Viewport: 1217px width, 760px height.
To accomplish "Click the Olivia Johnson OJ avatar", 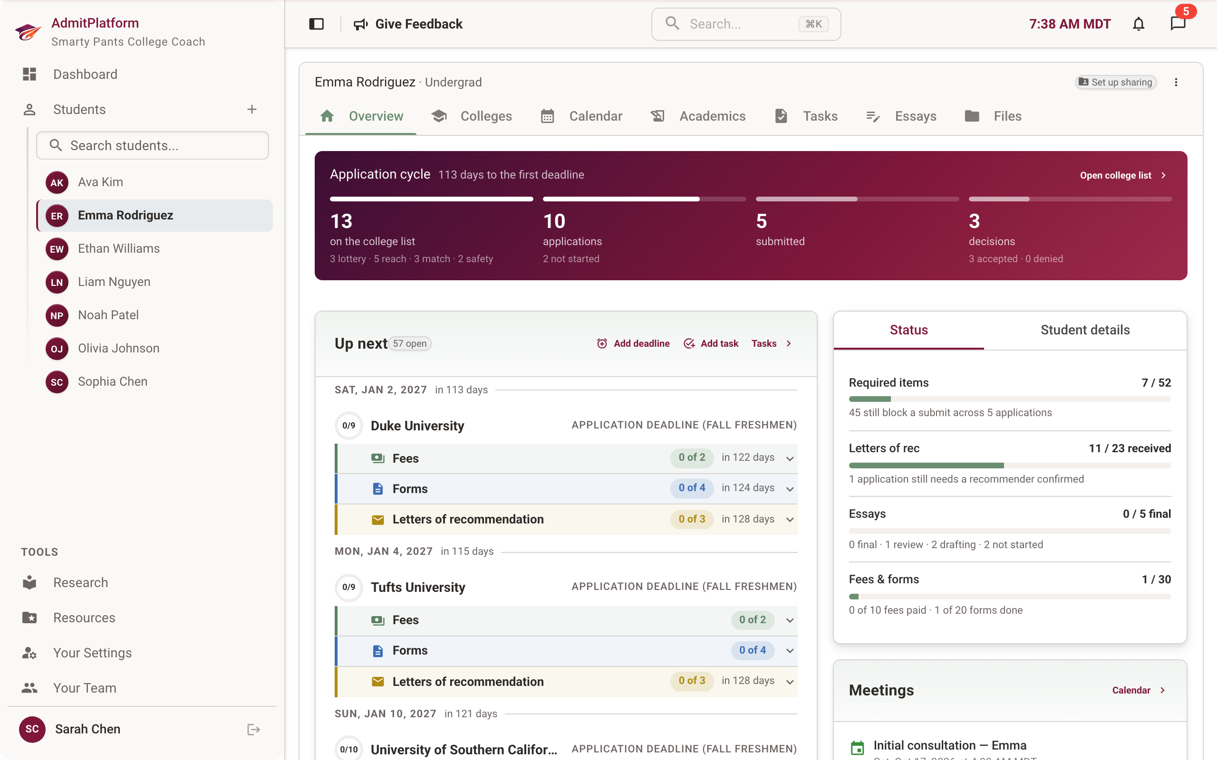I will tap(57, 348).
